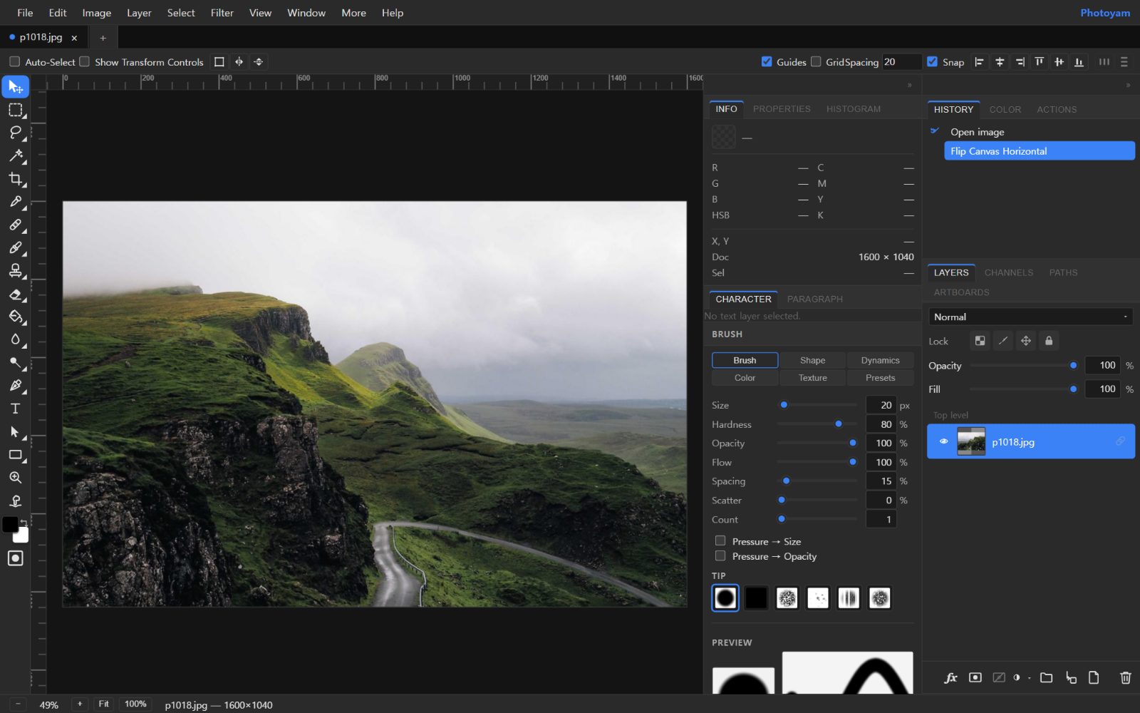The height and width of the screenshot is (713, 1140).
Task: Choose the speckled scatter brush tip
Action: point(818,598)
